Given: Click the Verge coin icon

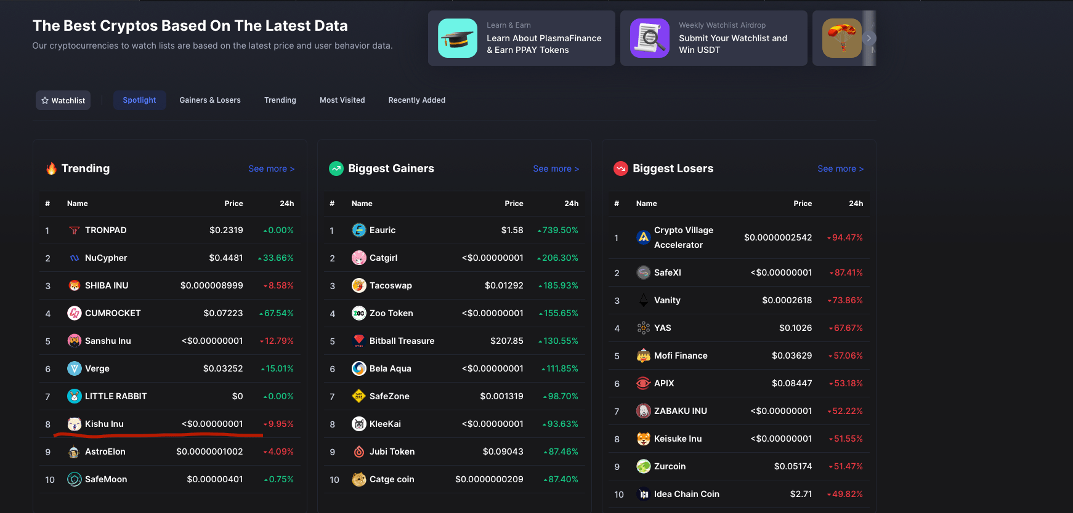Looking at the screenshot, I should 75,368.
